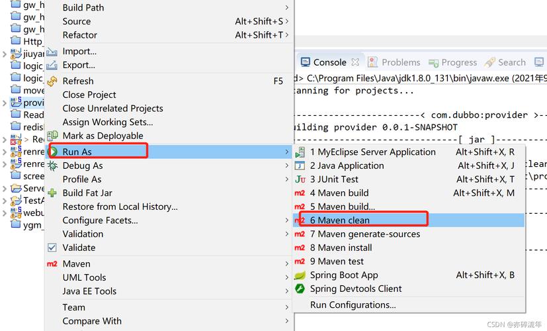Click the Console tab monitor icon
The width and height of the screenshot is (547, 331).
[305, 62]
